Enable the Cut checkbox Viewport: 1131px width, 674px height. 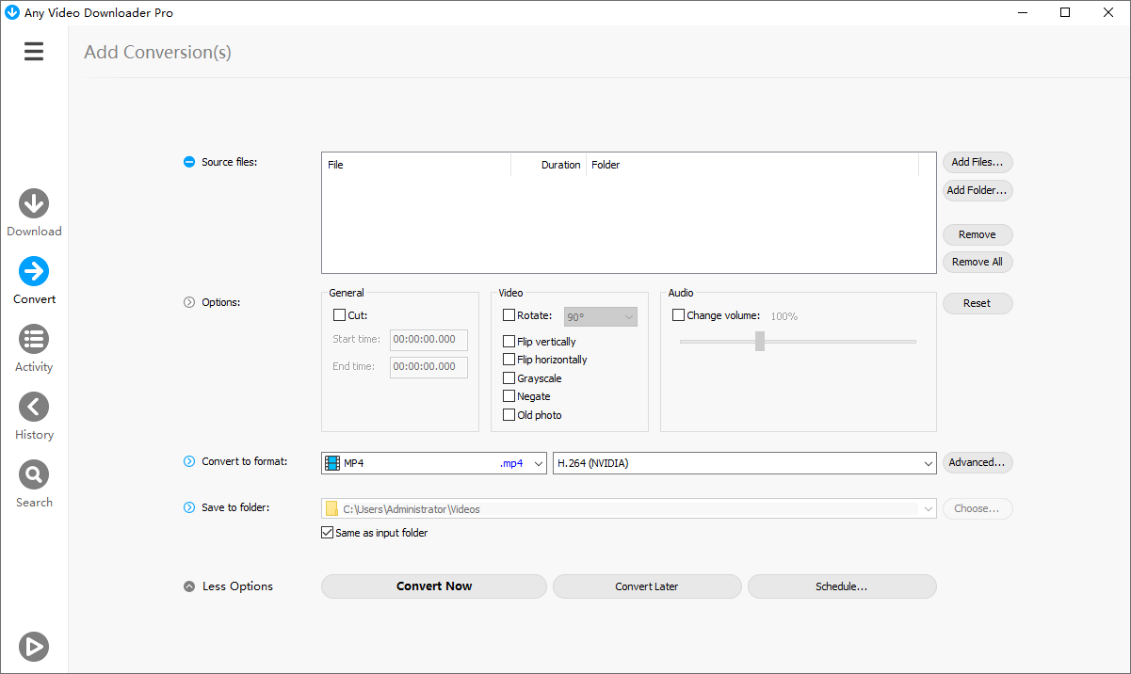(340, 315)
